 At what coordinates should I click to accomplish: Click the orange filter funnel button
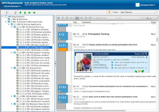[109, 12]
